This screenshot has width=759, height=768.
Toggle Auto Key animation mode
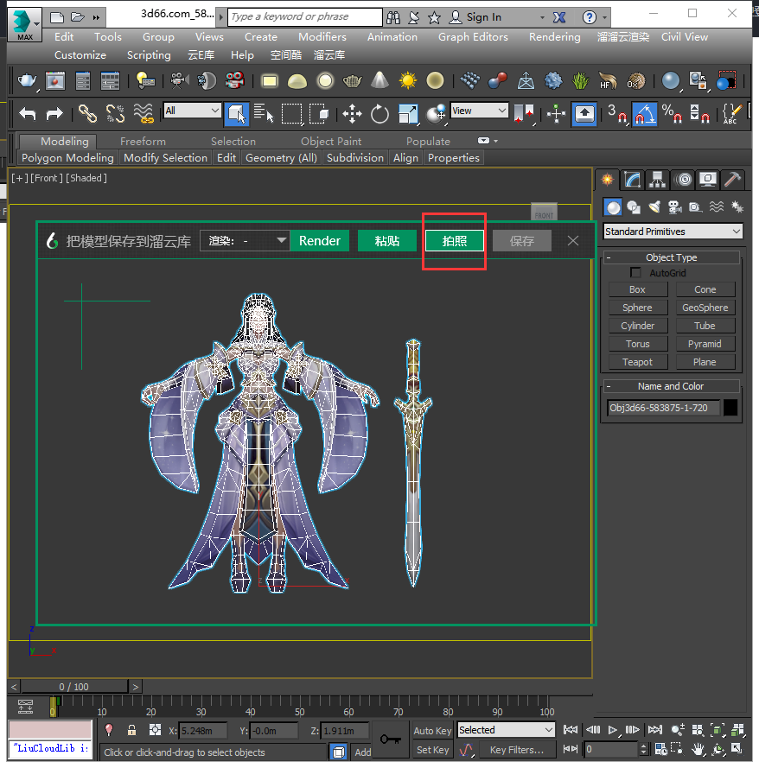click(x=432, y=730)
